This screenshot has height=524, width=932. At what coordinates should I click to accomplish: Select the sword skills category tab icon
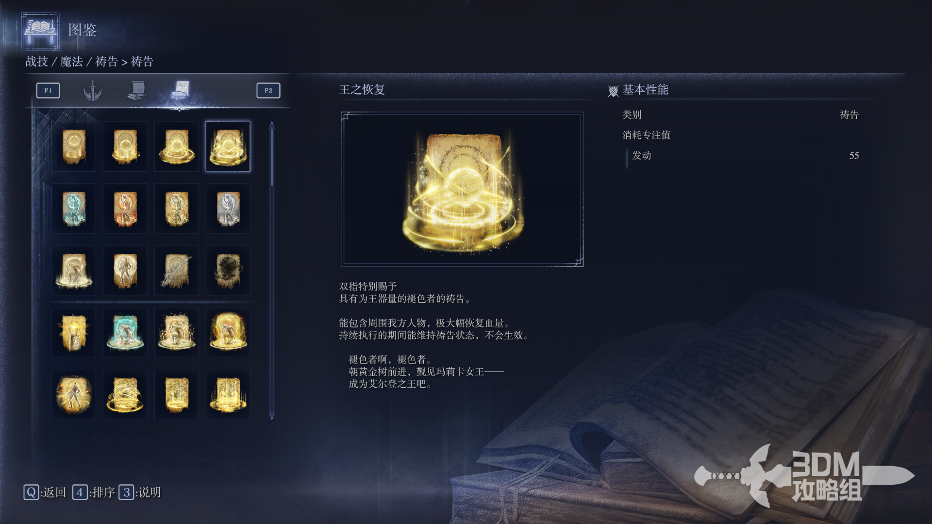pyautogui.click(x=92, y=91)
